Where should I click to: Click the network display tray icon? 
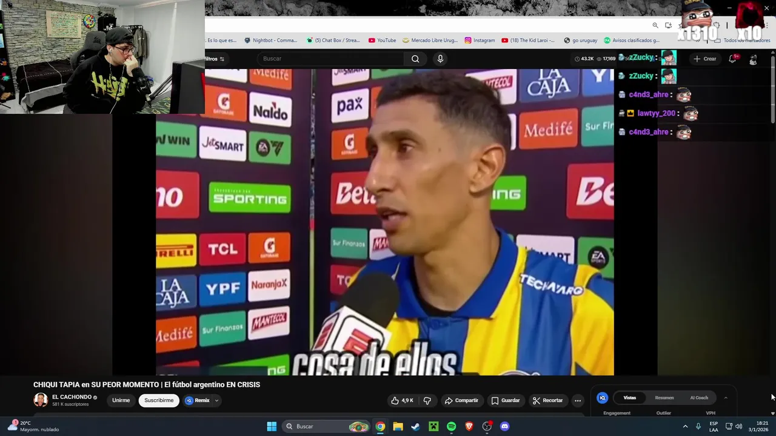(729, 426)
